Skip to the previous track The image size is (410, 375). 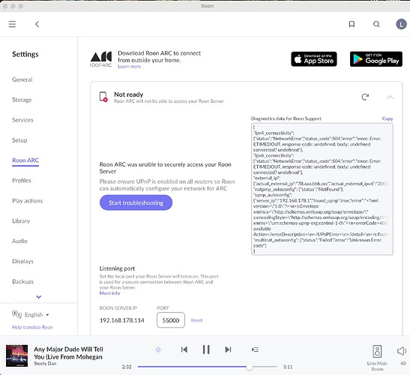point(184,349)
